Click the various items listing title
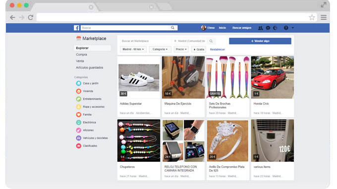The width and height of the screenshot is (337, 189). 262,167
